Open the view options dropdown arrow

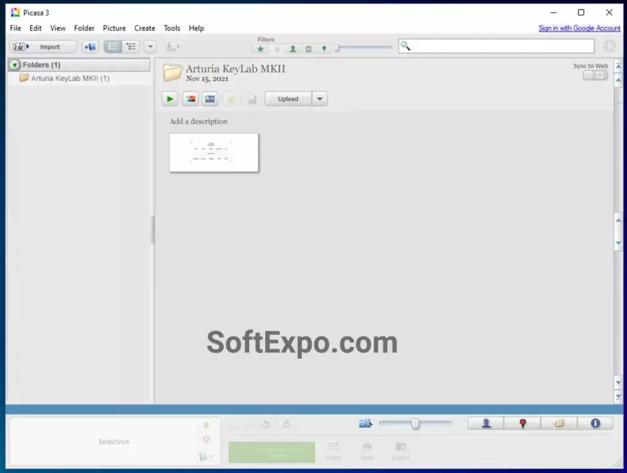click(151, 47)
